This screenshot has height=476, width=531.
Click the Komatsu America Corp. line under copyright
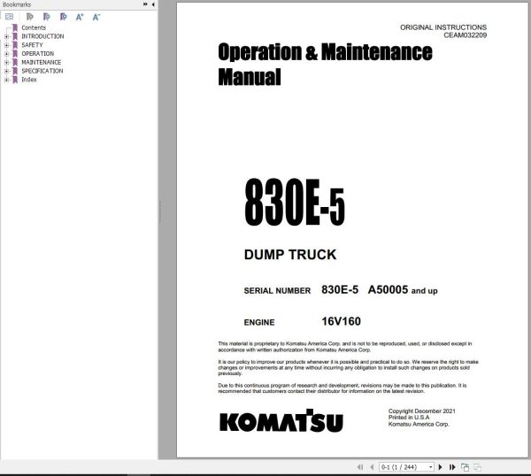(x=419, y=424)
